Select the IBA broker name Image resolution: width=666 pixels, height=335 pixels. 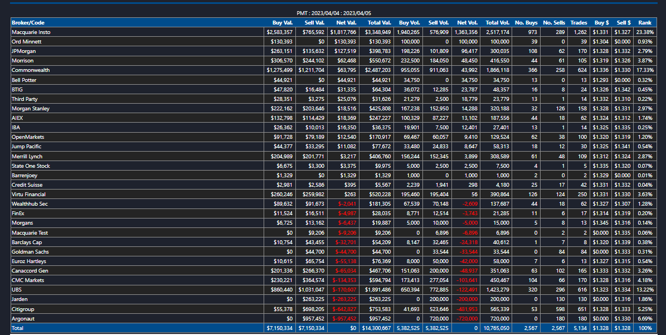click(x=16, y=128)
